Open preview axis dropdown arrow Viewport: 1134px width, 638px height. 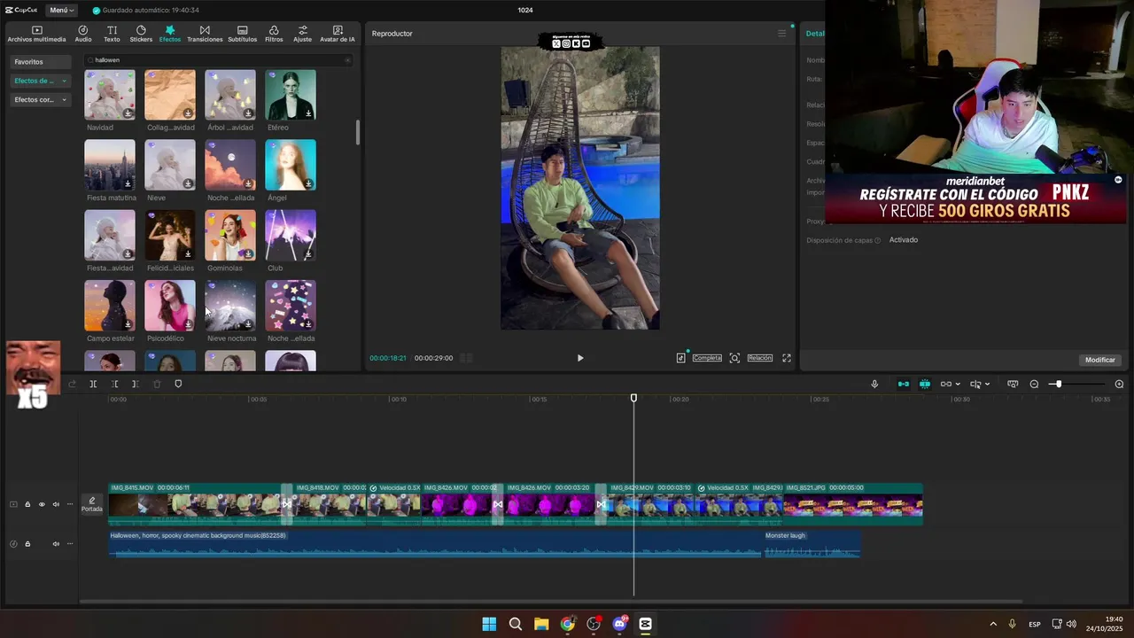point(988,384)
